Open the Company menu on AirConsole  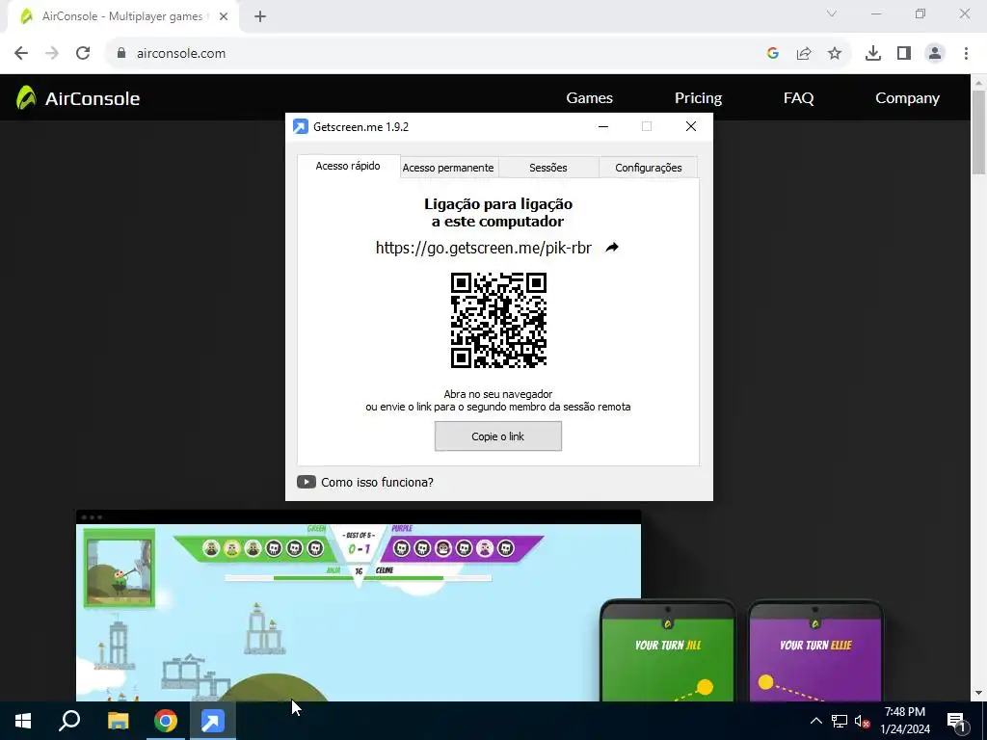(x=907, y=98)
